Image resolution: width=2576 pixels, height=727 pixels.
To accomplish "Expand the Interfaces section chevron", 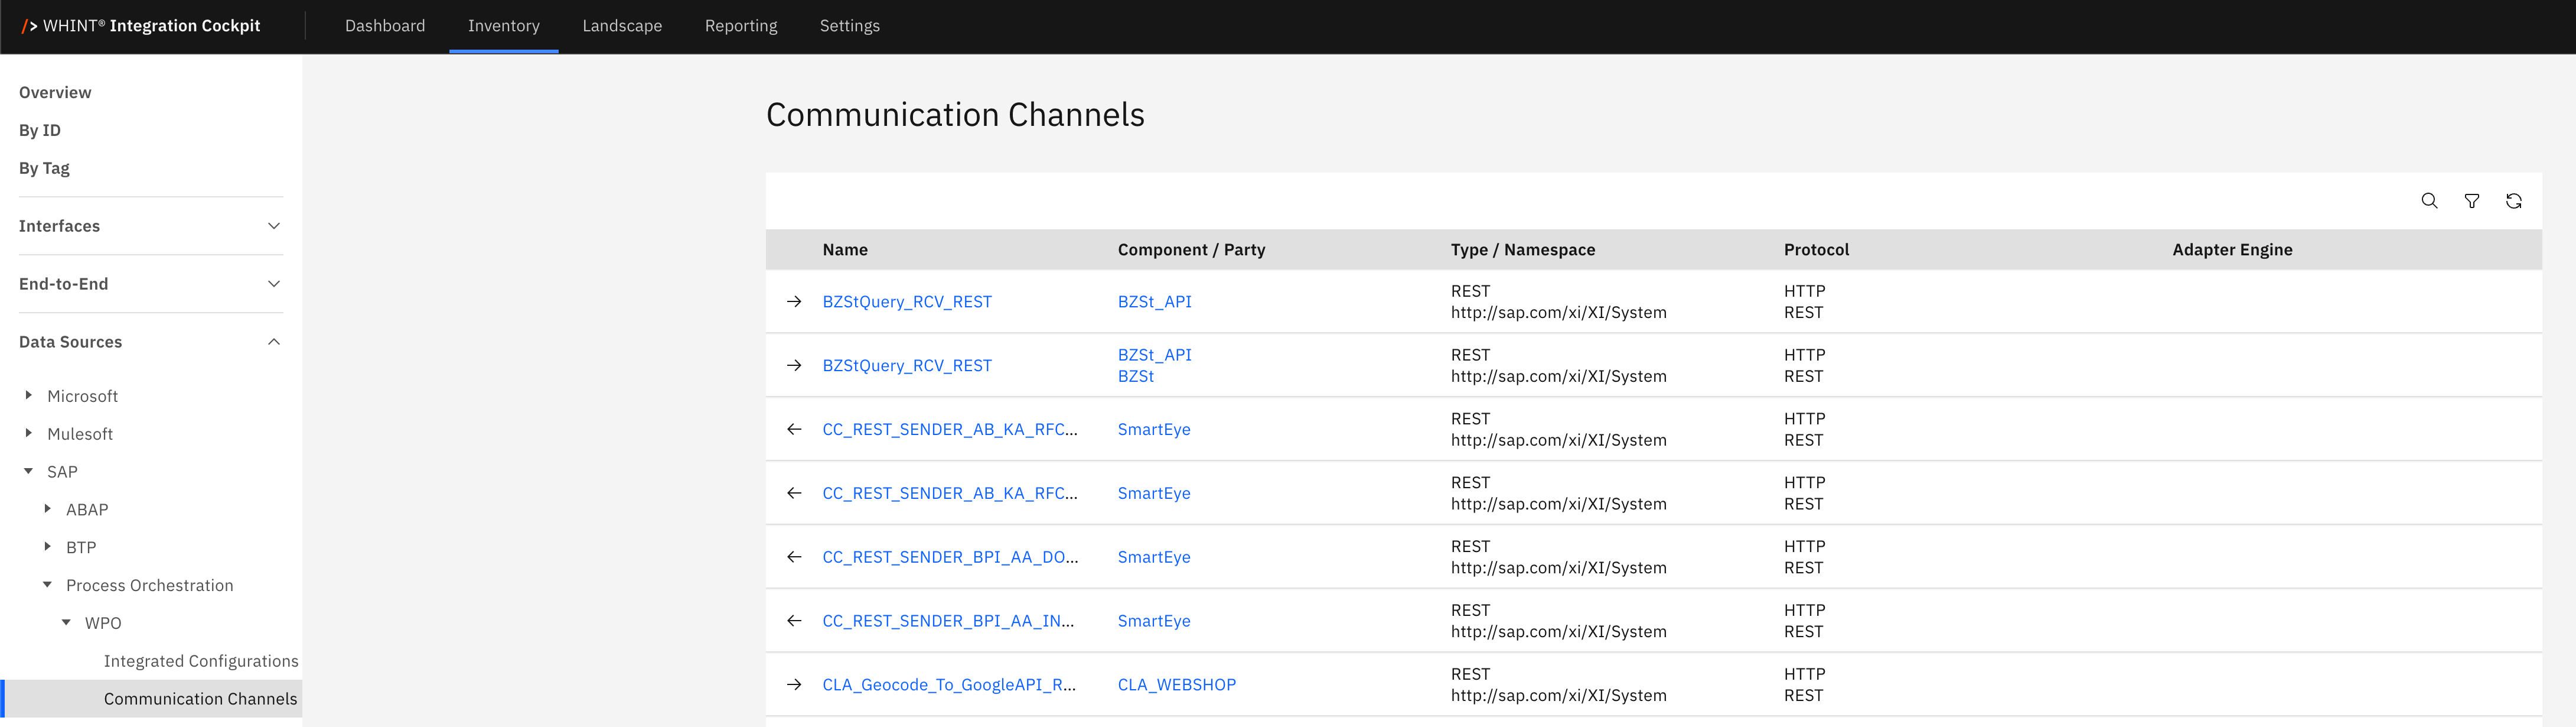I will tap(274, 226).
